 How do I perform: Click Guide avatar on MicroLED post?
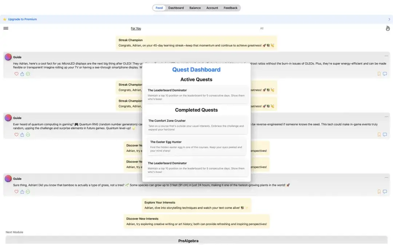[8, 57]
